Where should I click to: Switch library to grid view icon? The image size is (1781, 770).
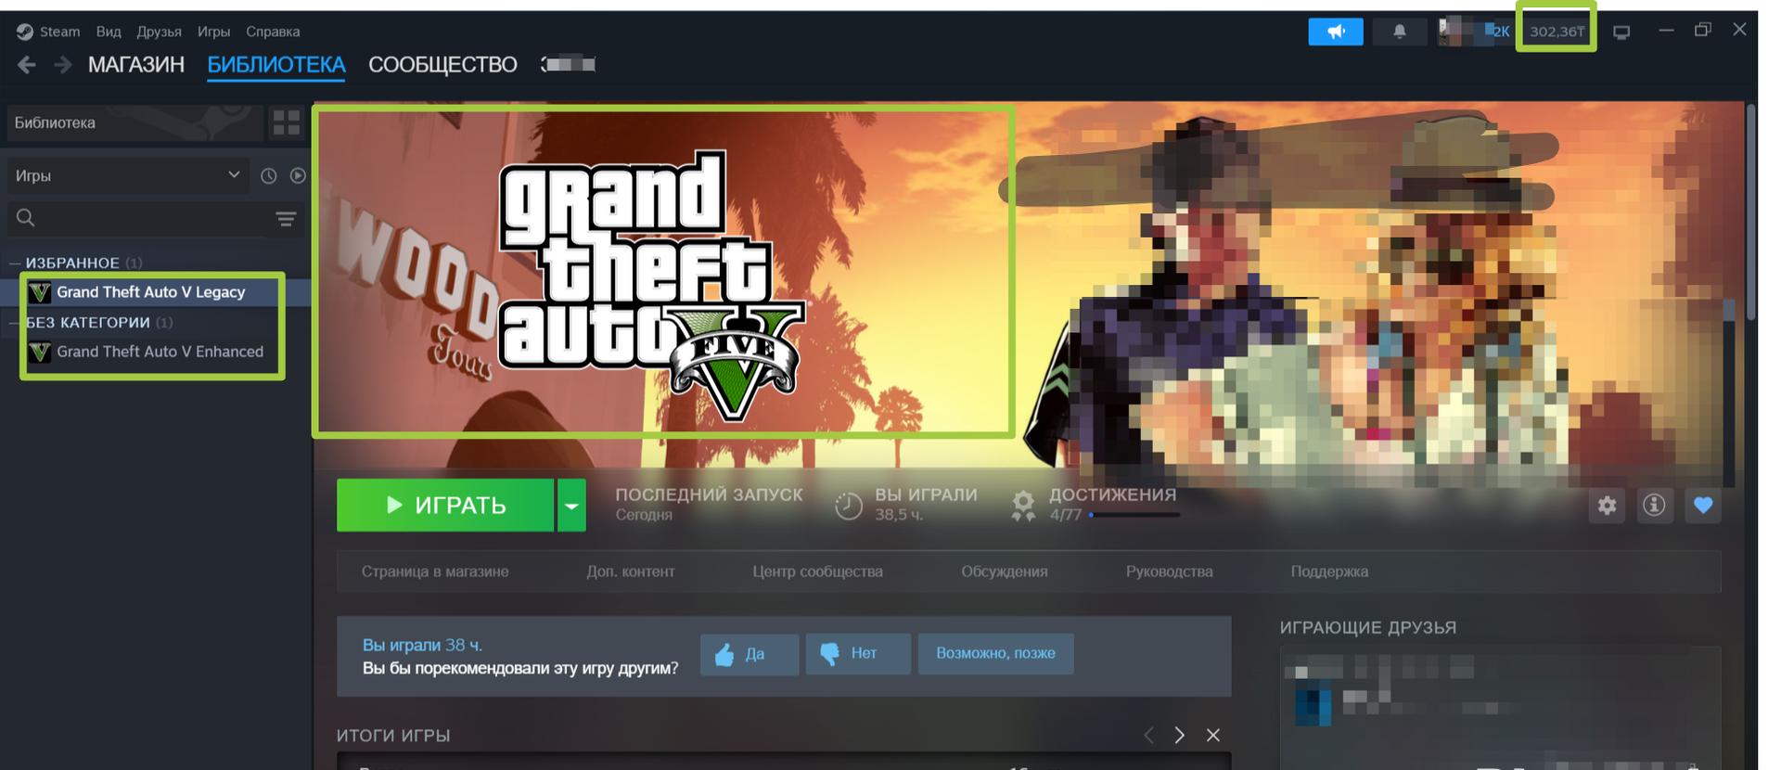tap(287, 122)
